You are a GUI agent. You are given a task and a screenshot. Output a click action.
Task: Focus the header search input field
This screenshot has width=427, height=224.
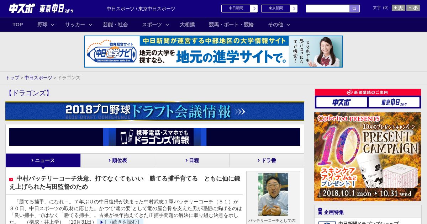coord(328,9)
